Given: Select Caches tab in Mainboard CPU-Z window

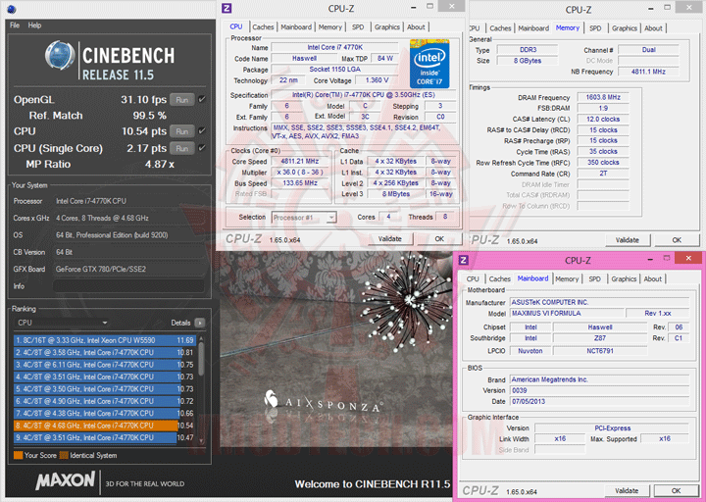Looking at the screenshot, I should pos(499,279).
